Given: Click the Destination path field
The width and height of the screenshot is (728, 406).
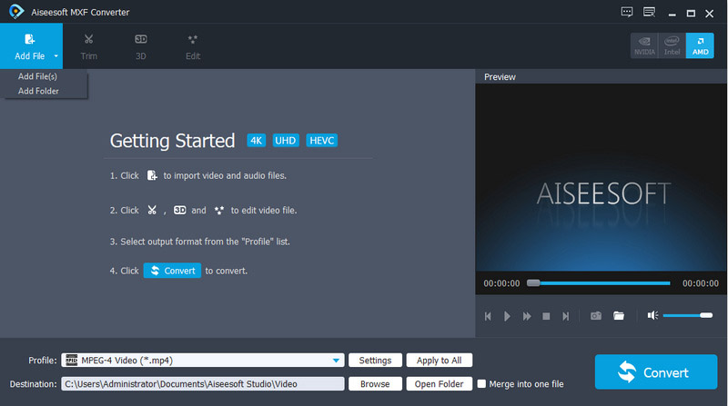Looking at the screenshot, I should point(203,384).
